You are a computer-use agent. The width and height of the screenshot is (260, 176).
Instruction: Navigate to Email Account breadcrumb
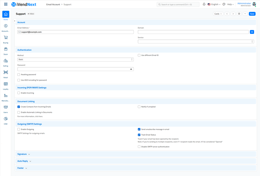(x=53, y=4)
